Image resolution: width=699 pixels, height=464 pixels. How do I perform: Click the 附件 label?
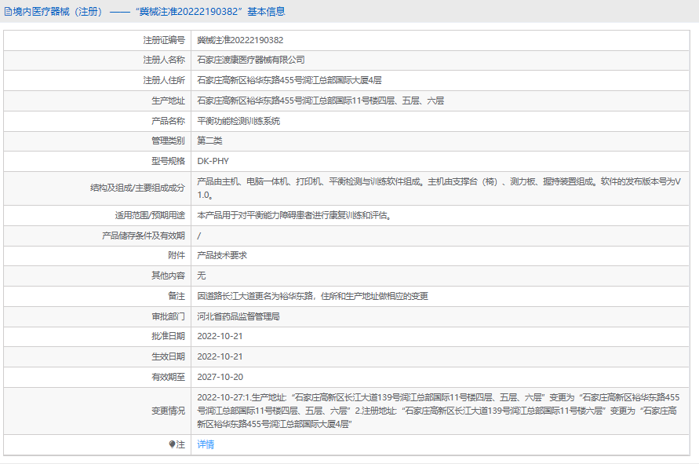pos(177,256)
